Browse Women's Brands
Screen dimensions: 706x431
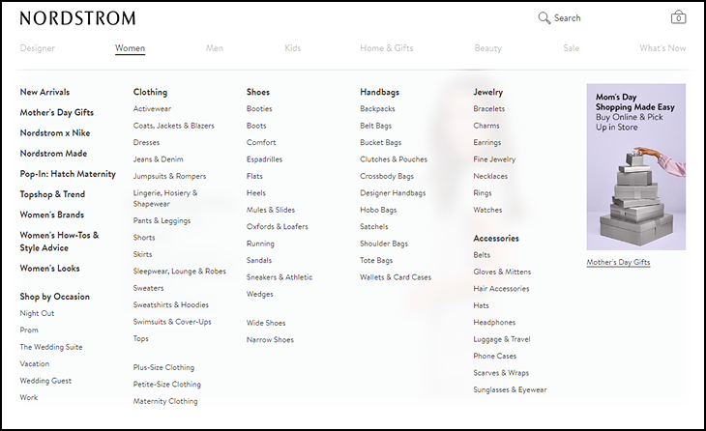[52, 215]
